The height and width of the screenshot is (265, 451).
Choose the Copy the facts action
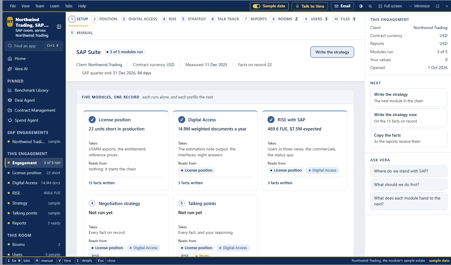tap(409, 138)
